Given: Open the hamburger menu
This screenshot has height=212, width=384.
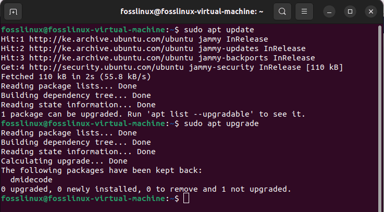Looking at the screenshot, I should pyautogui.click(x=305, y=11).
